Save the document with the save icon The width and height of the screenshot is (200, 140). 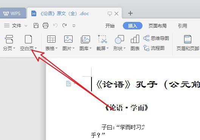pyautogui.click(x=36, y=26)
